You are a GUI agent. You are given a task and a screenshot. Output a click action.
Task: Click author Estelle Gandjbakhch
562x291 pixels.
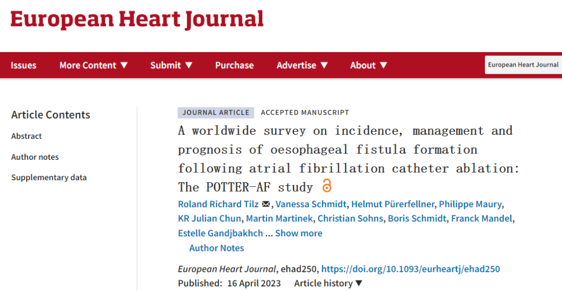click(221, 233)
